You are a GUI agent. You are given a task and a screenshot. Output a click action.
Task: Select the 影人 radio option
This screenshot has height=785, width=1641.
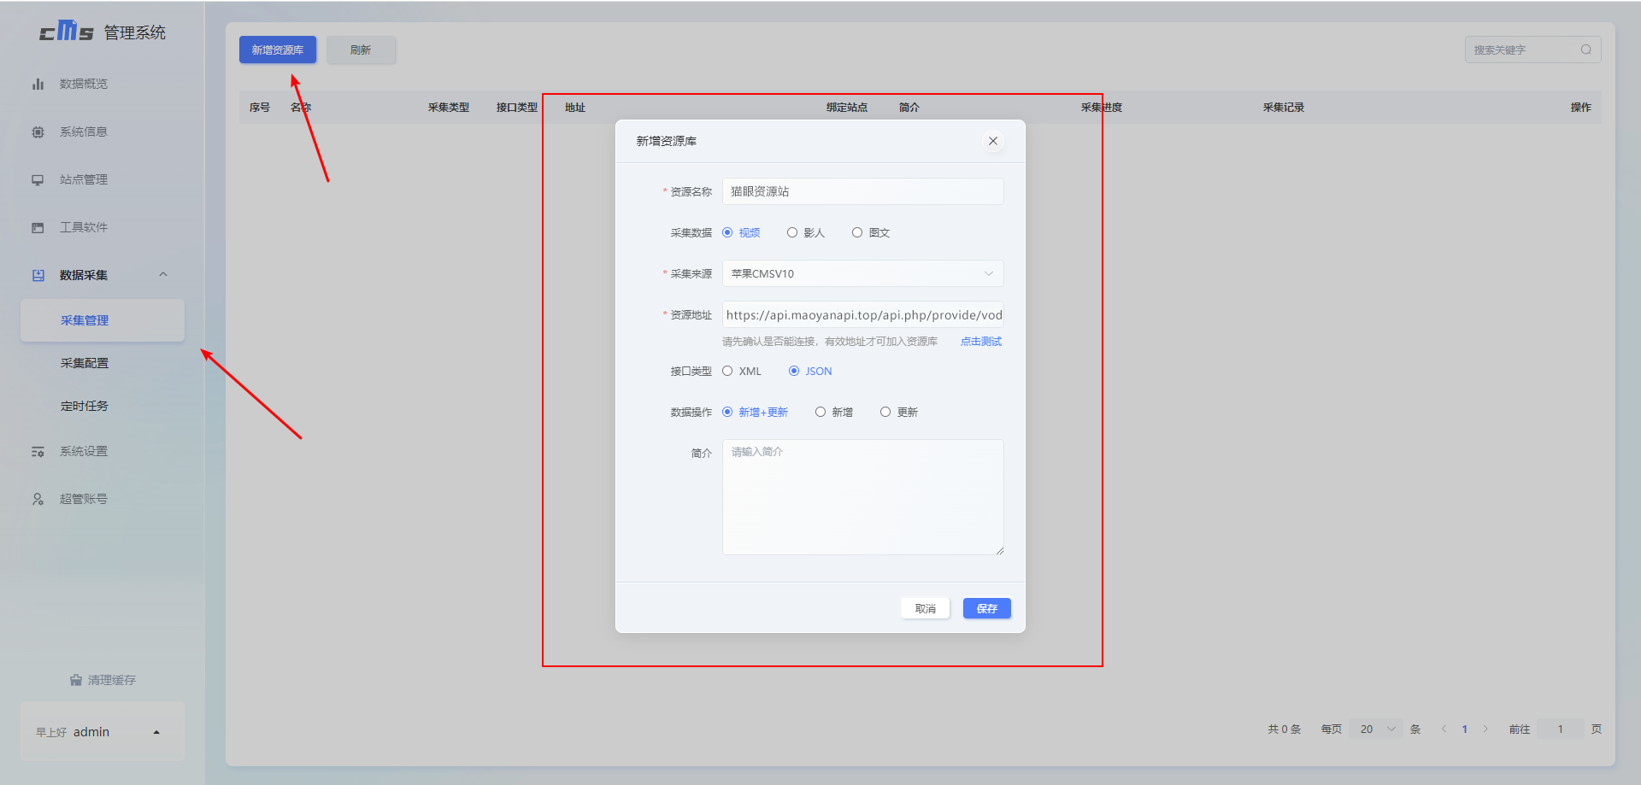[792, 232]
